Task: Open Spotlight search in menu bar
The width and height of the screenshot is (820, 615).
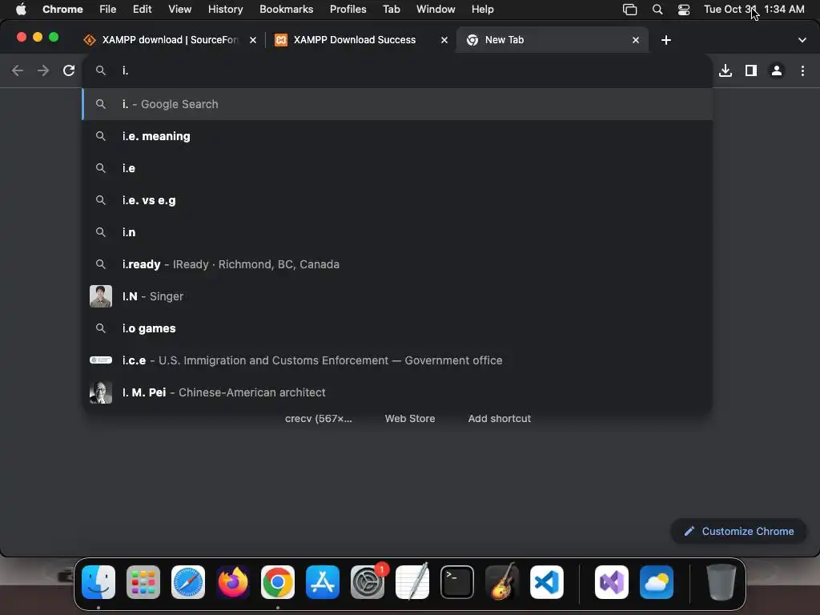Action: (657, 10)
